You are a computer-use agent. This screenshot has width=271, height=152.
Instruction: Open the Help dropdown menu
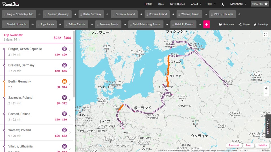point(211,4)
